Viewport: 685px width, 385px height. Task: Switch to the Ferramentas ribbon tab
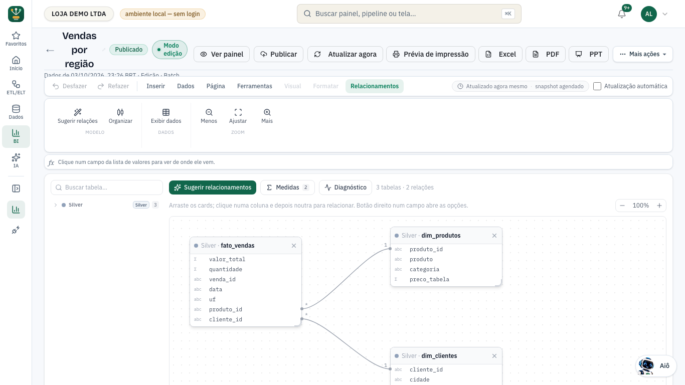click(255, 86)
